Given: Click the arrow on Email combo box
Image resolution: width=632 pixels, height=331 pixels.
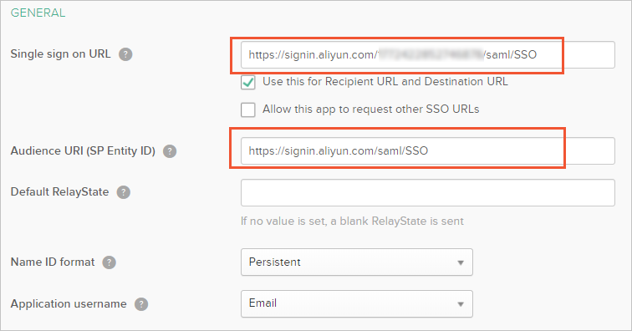Looking at the screenshot, I should (x=461, y=304).
